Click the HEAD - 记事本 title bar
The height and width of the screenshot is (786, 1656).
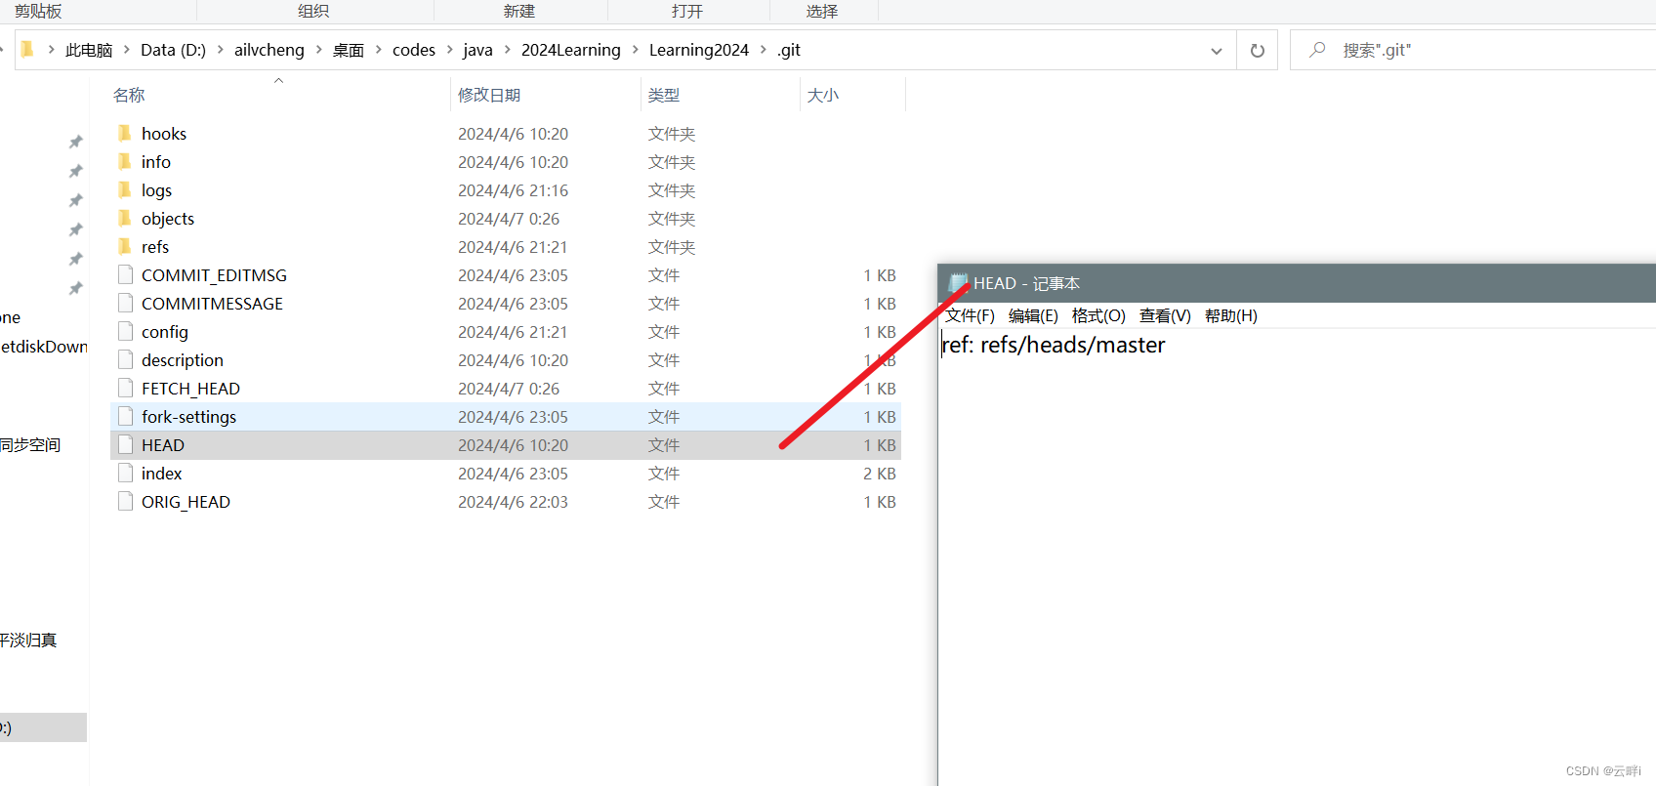tap(1299, 283)
